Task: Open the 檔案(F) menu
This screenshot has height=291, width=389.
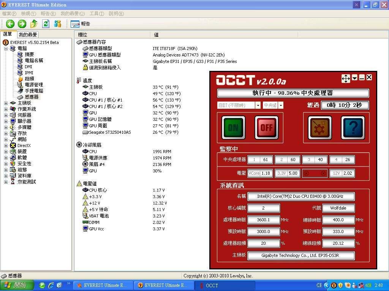Action: click(9, 14)
